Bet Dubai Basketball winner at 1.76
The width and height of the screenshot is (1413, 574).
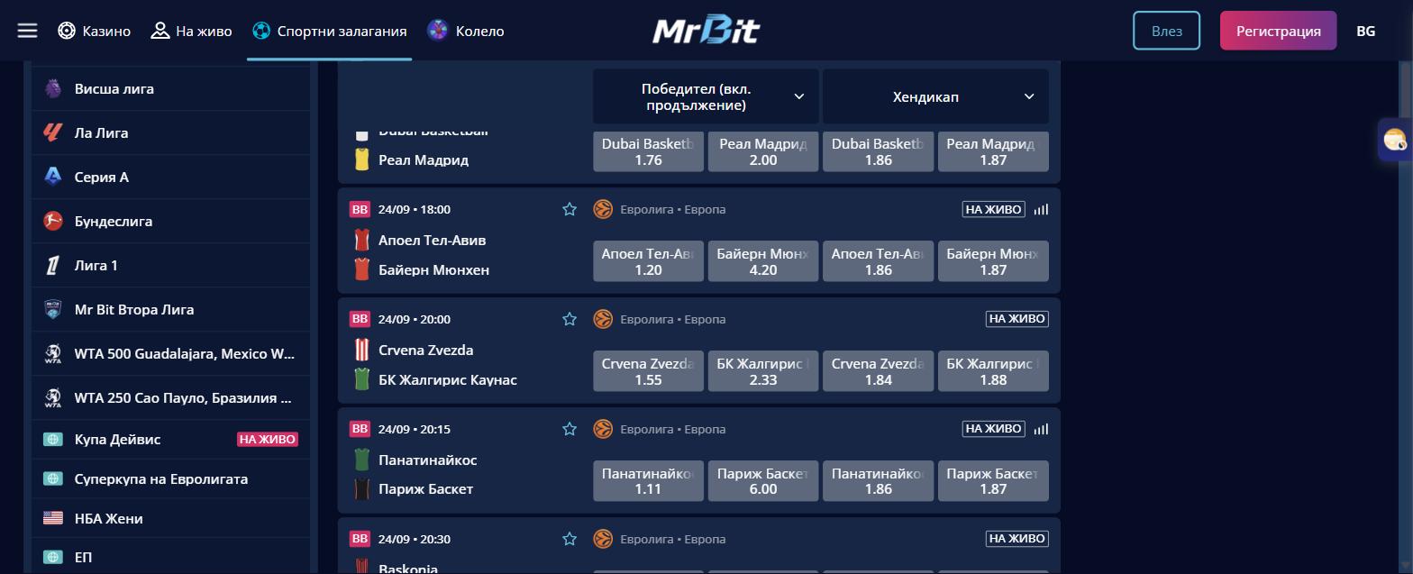(649, 151)
